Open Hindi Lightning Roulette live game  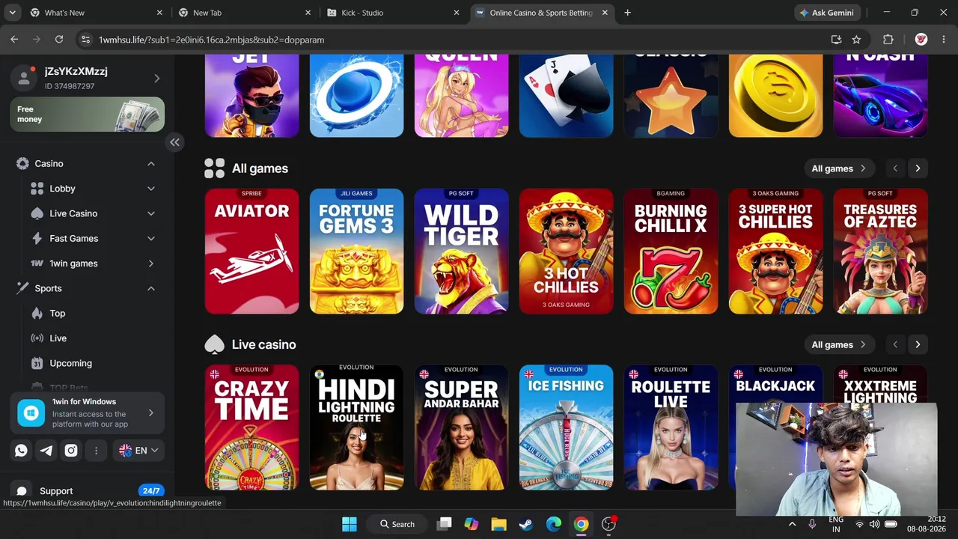point(356,427)
